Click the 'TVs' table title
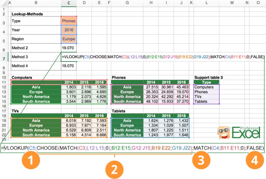The image size is (266, 179). coord(15,111)
